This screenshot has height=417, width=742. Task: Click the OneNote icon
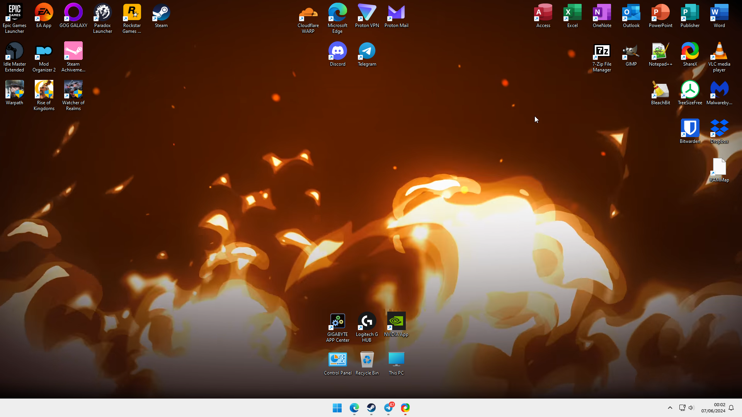pyautogui.click(x=602, y=15)
